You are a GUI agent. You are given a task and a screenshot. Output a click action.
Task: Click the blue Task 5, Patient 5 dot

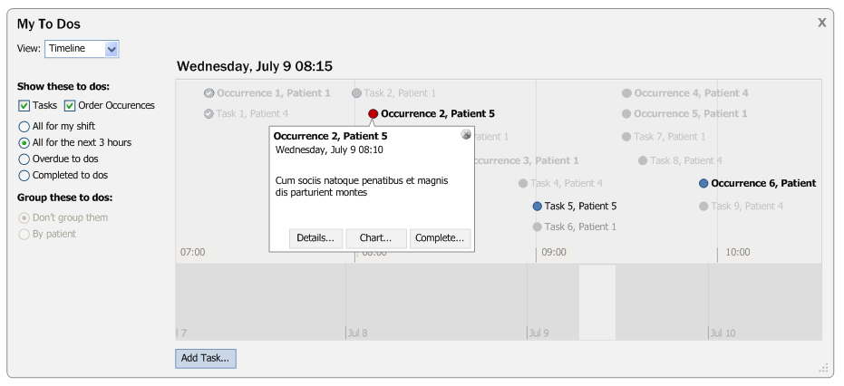coord(538,207)
